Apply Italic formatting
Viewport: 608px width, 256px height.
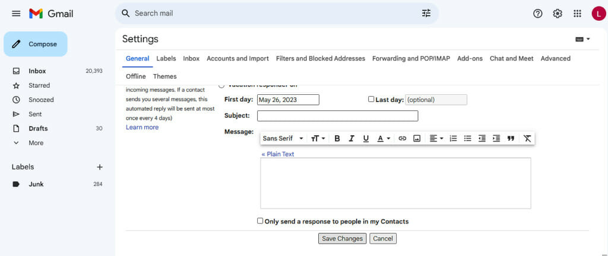pyautogui.click(x=351, y=139)
